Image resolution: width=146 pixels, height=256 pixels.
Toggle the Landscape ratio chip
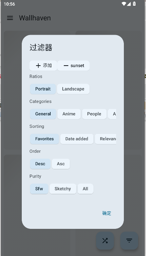pos(73,89)
